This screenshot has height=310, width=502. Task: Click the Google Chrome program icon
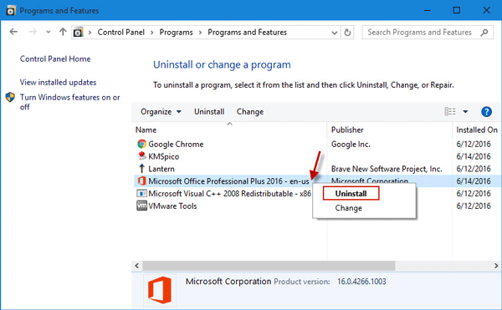tap(142, 144)
